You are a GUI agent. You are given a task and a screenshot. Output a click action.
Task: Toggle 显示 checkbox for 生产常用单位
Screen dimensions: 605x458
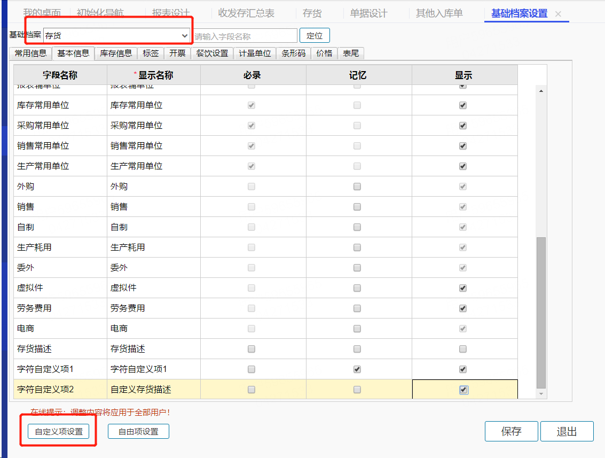click(x=463, y=166)
